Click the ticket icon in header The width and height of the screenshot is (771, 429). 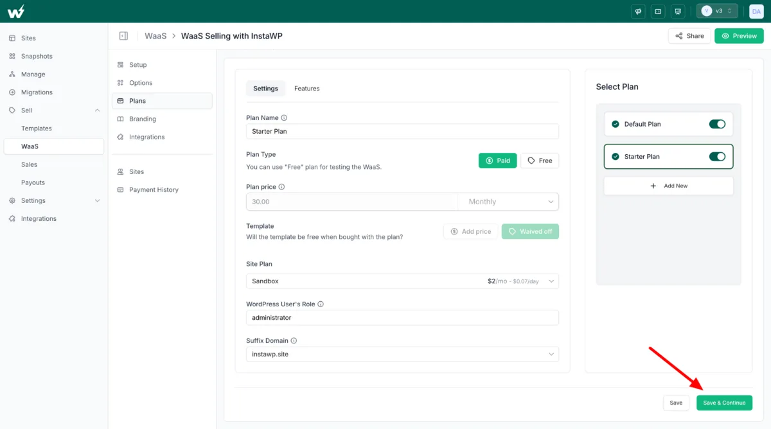[657, 11]
